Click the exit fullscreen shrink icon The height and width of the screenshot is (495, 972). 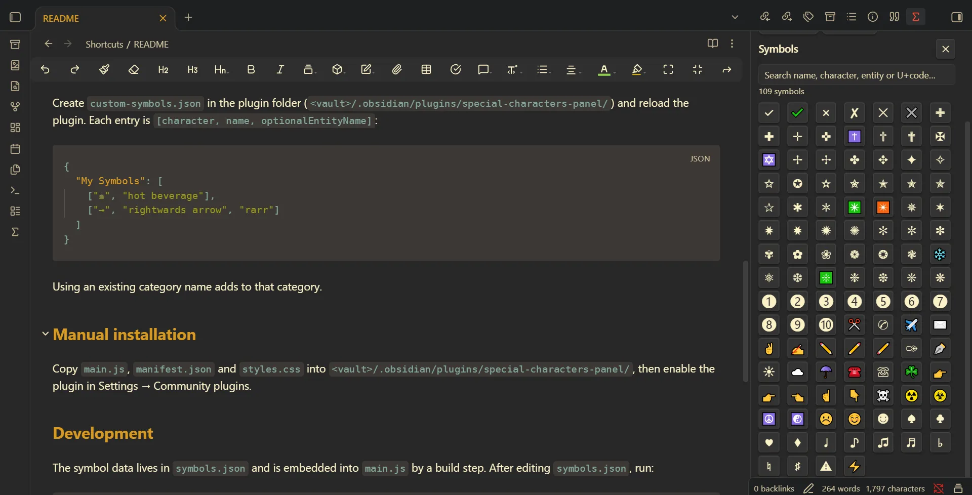(698, 70)
